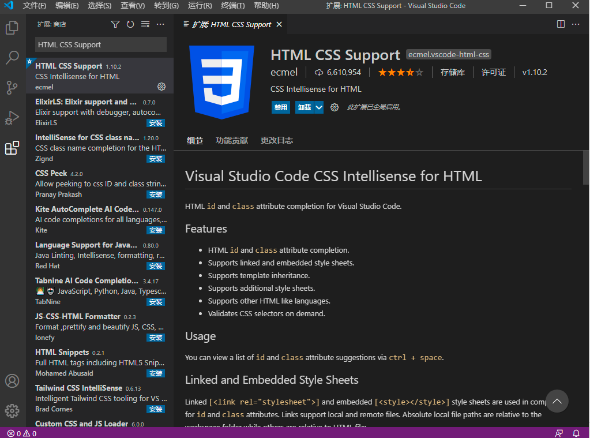
Task: Open extensions view more actions menu
Action: 160,24
